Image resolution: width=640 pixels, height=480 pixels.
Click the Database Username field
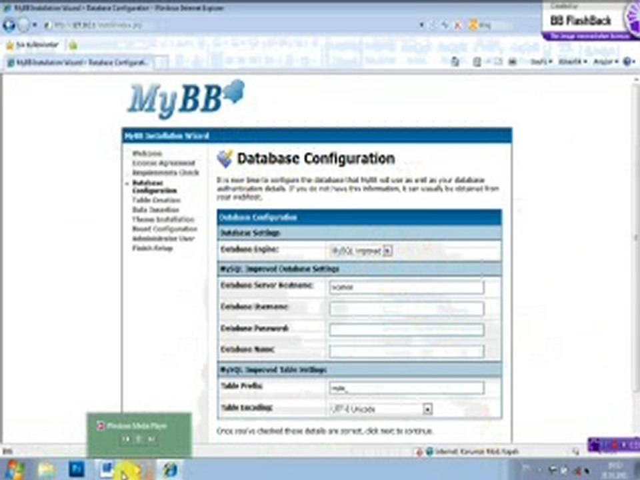pos(407,309)
